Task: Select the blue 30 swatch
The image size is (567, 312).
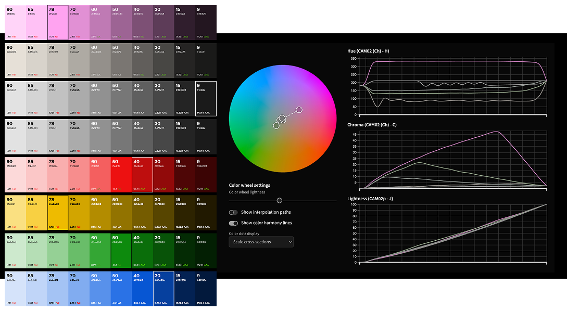Action: (x=164, y=289)
